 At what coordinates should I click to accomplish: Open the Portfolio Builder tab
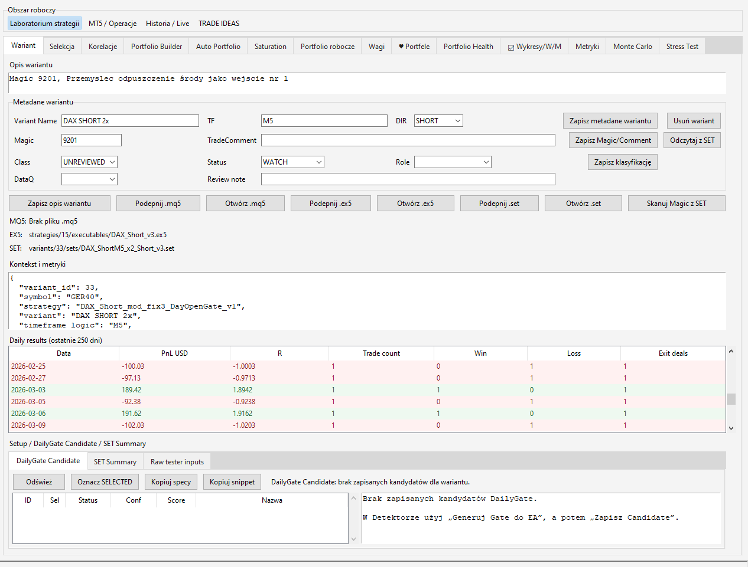(x=157, y=47)
